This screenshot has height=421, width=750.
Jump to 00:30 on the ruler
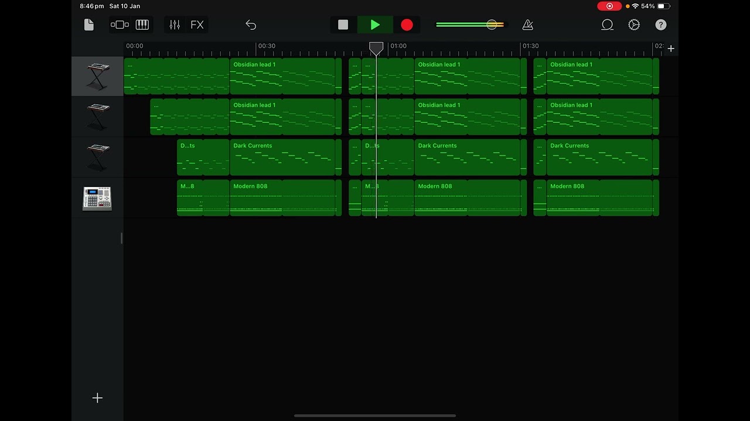267,46
